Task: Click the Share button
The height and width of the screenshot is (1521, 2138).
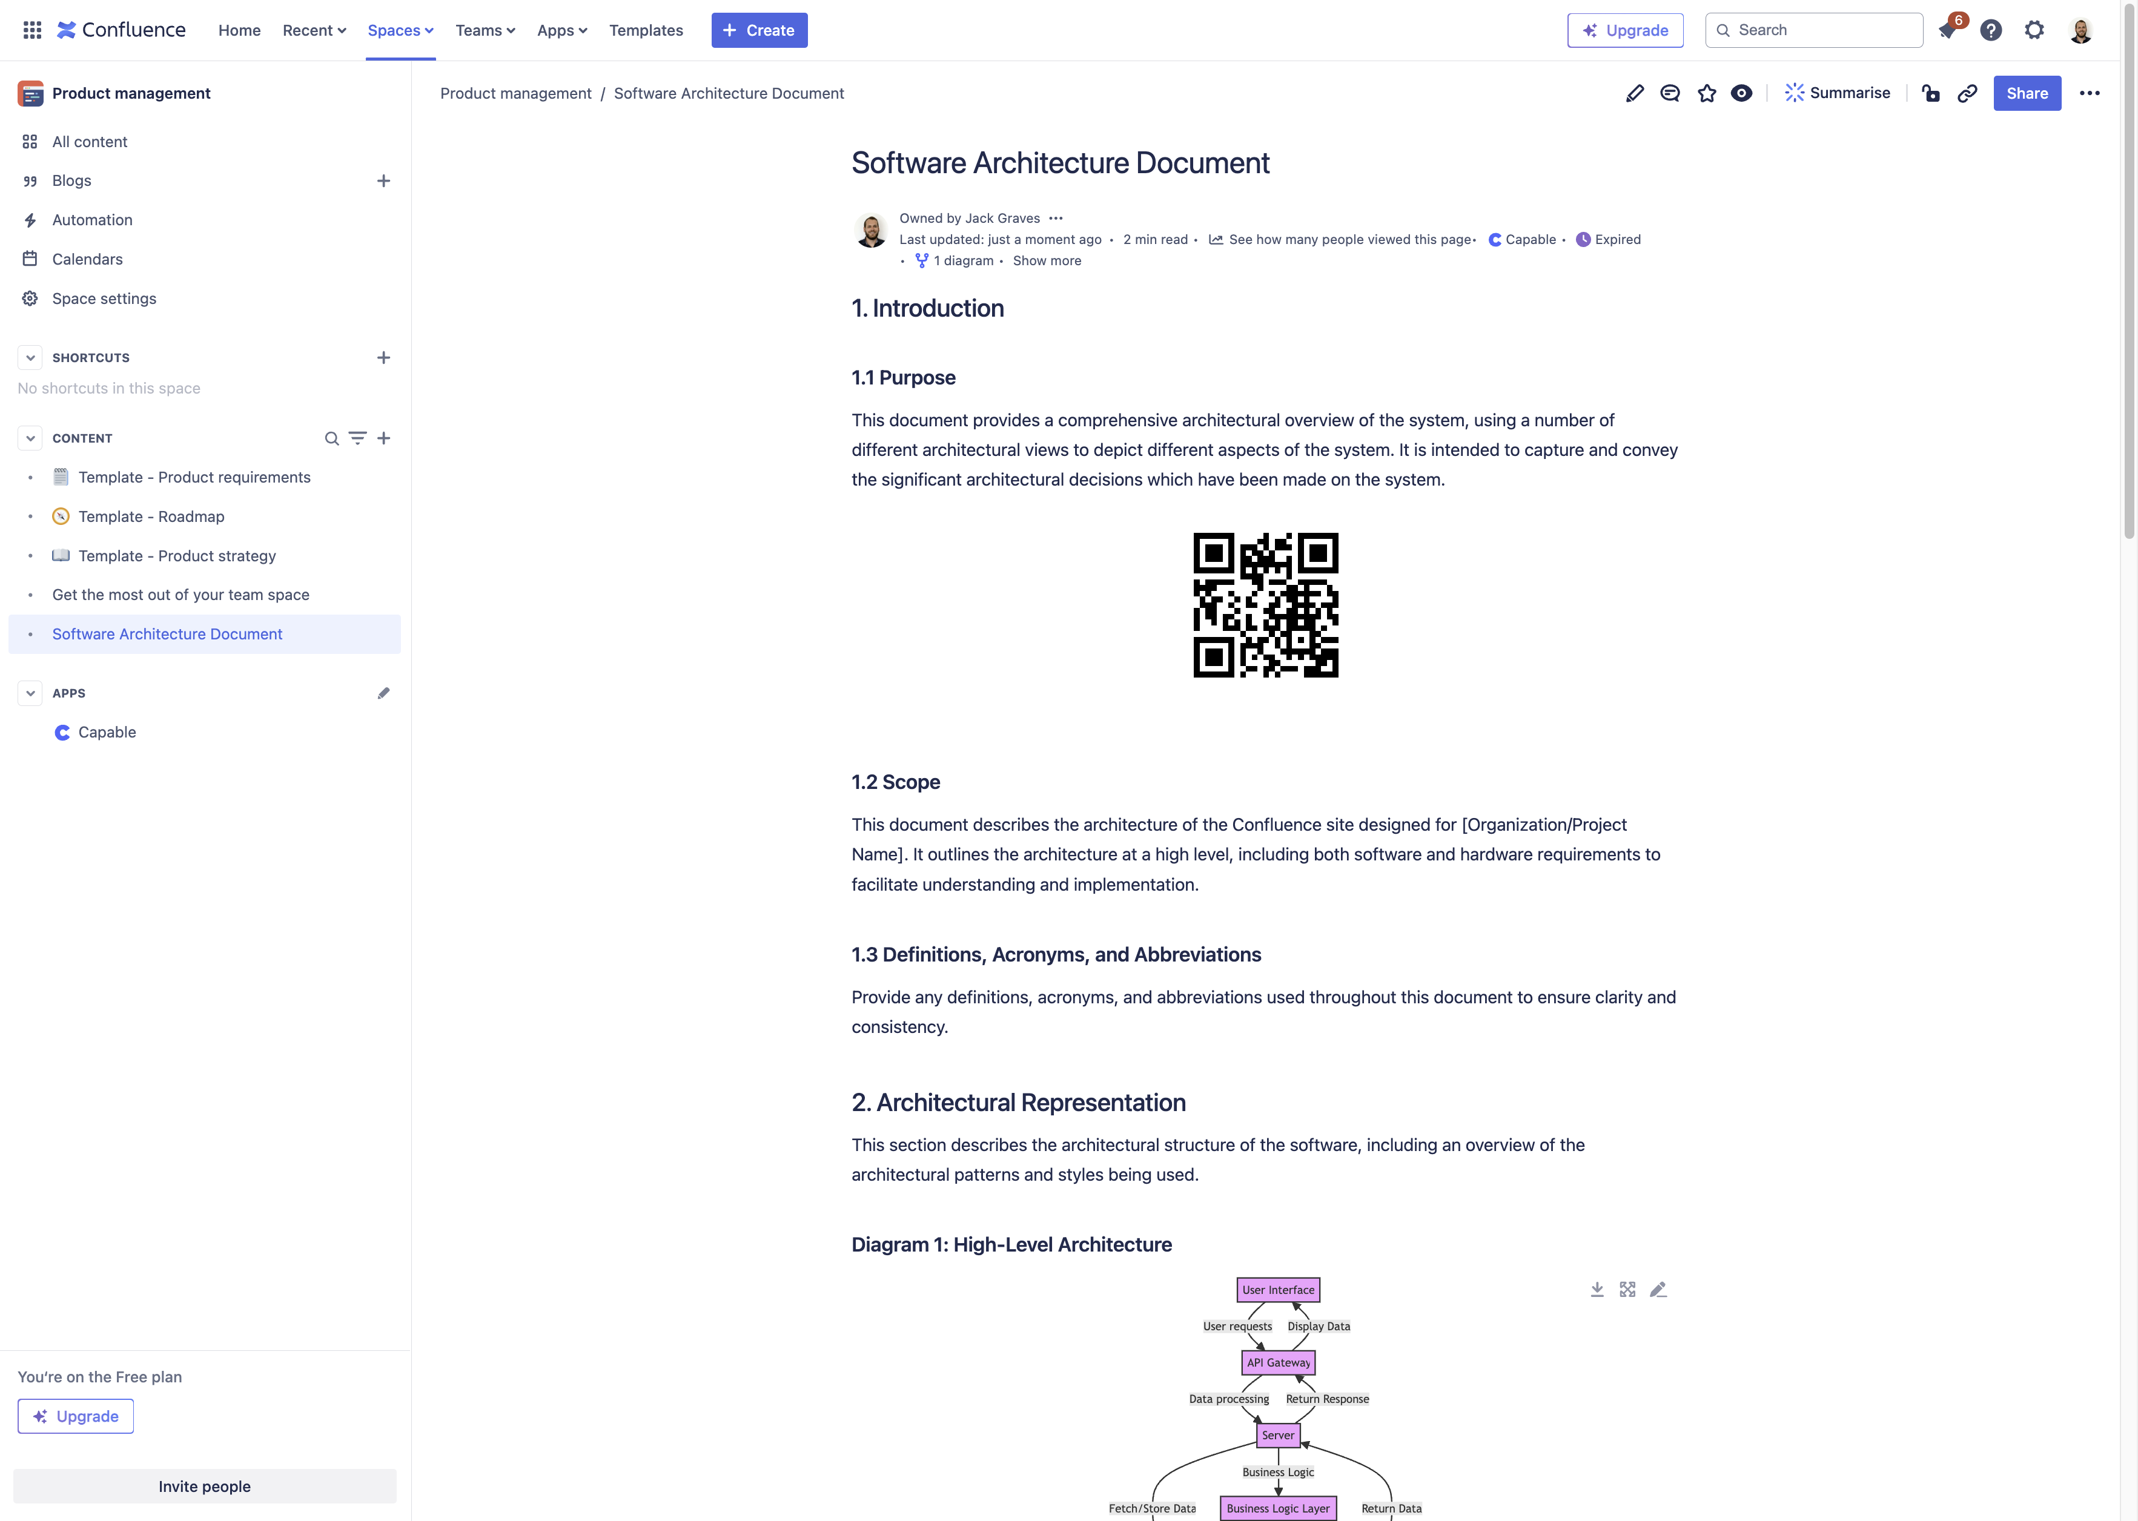Action: (x=2027, y=93)
